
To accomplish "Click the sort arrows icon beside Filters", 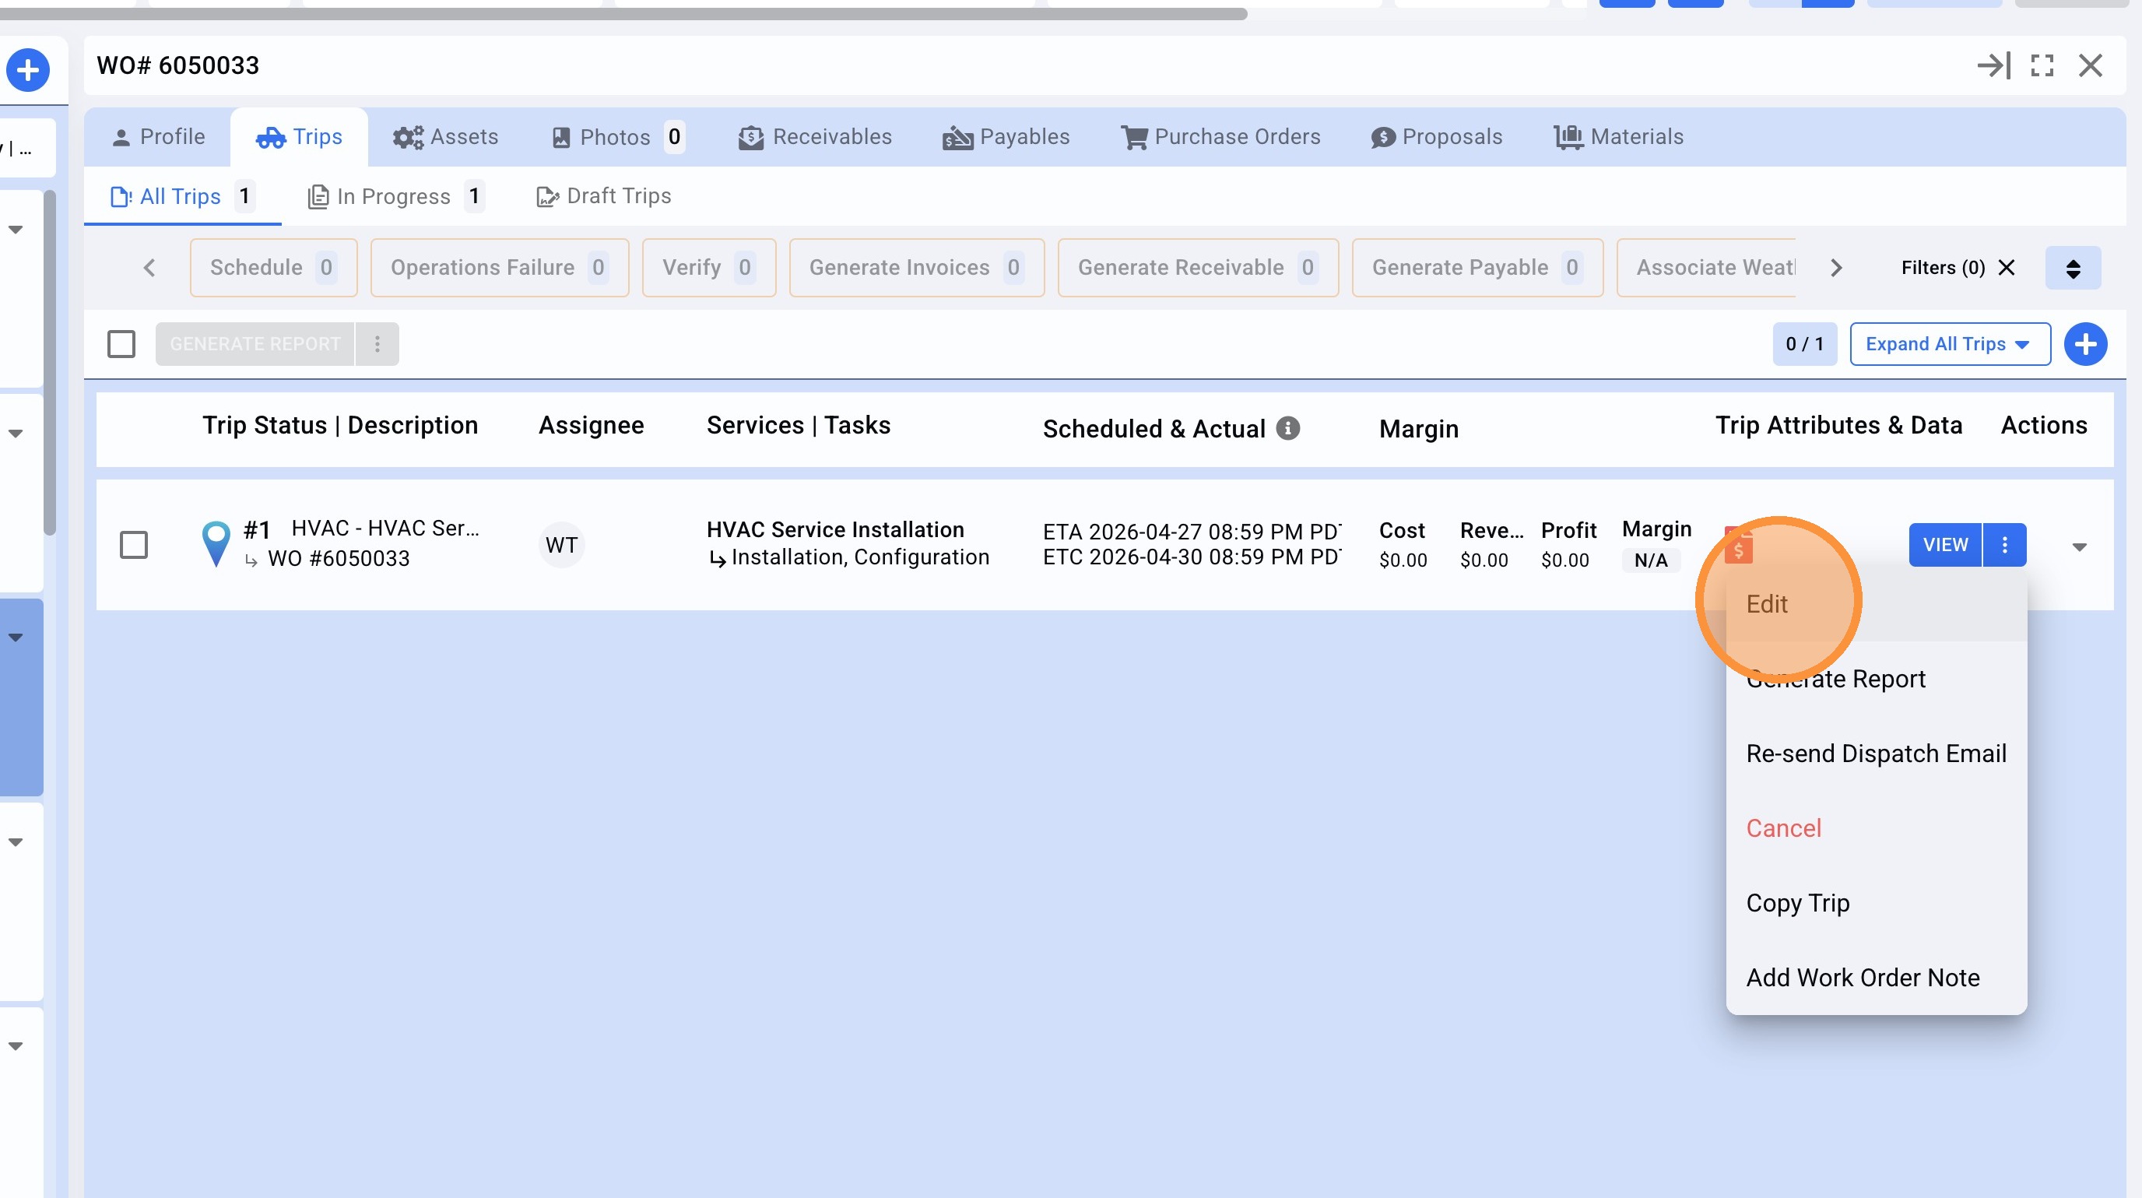I will [2072, 268].
